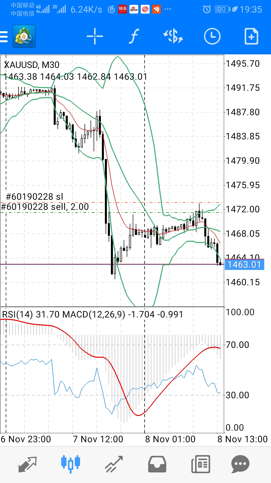Tap the 19:35 status bar clock
The height and width of the screenshot is (483, 271).
251,10
